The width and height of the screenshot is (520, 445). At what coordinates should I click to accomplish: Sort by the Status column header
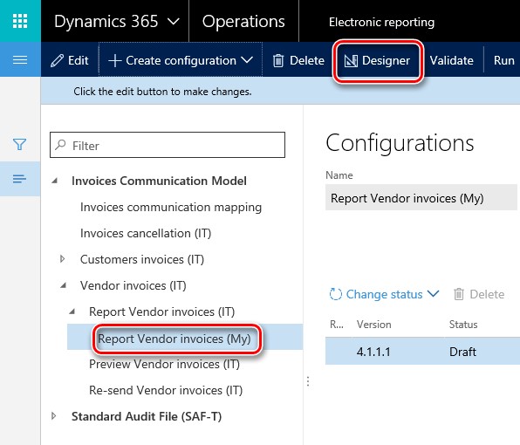pyautogui.click(x=463, y=325)
